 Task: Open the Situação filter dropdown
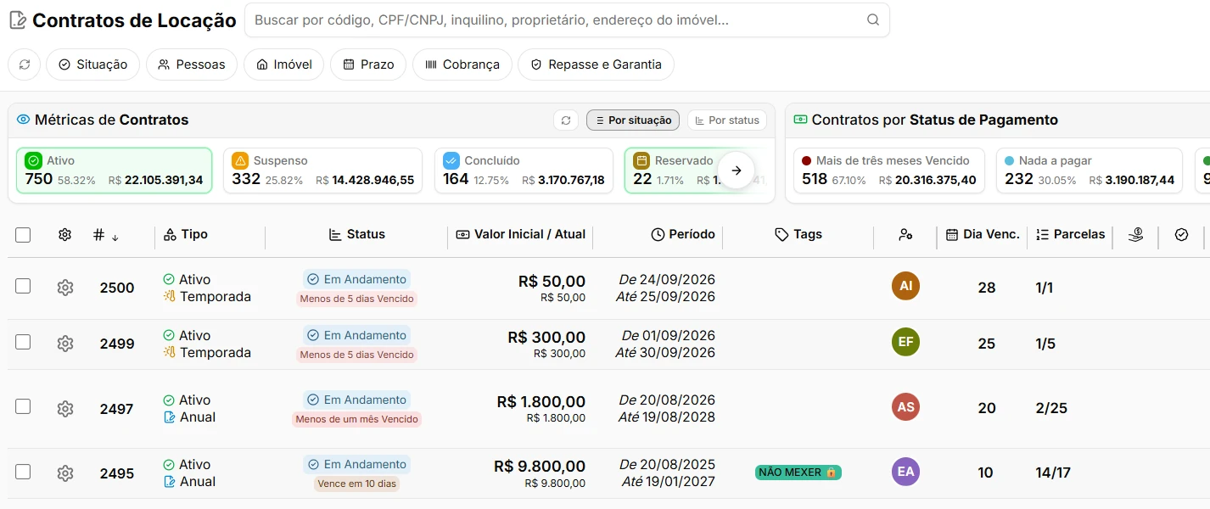92,64
